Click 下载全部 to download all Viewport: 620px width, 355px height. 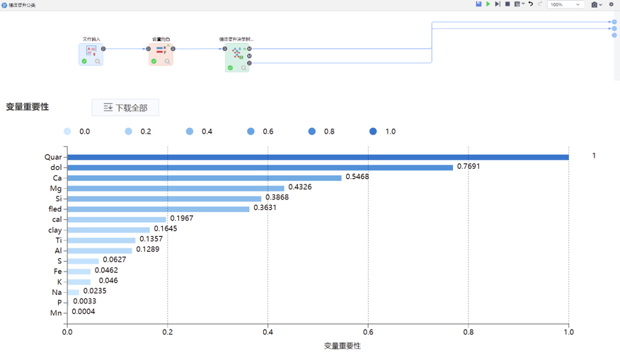(x=125, y=107)
